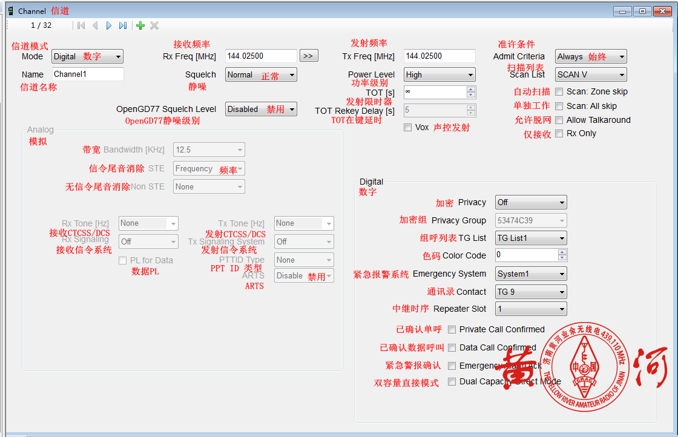The width and height of the screenshot is (678, 437).
Task: Click the channel Name input field
Action: [x=87, y=74]
